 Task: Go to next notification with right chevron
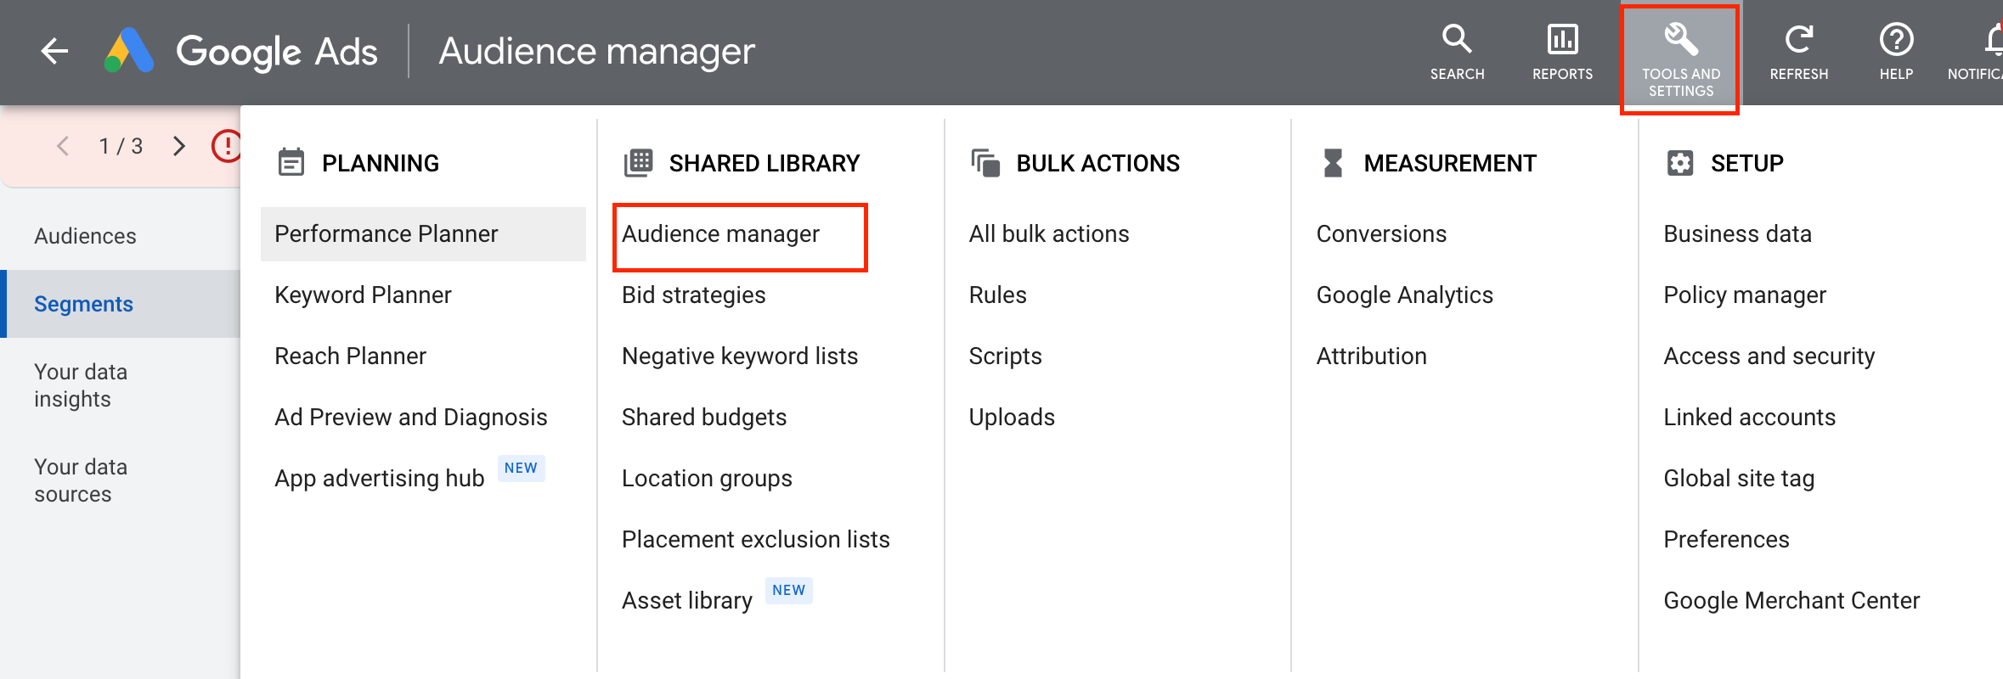pyautogui.click(x=178, y=146)
